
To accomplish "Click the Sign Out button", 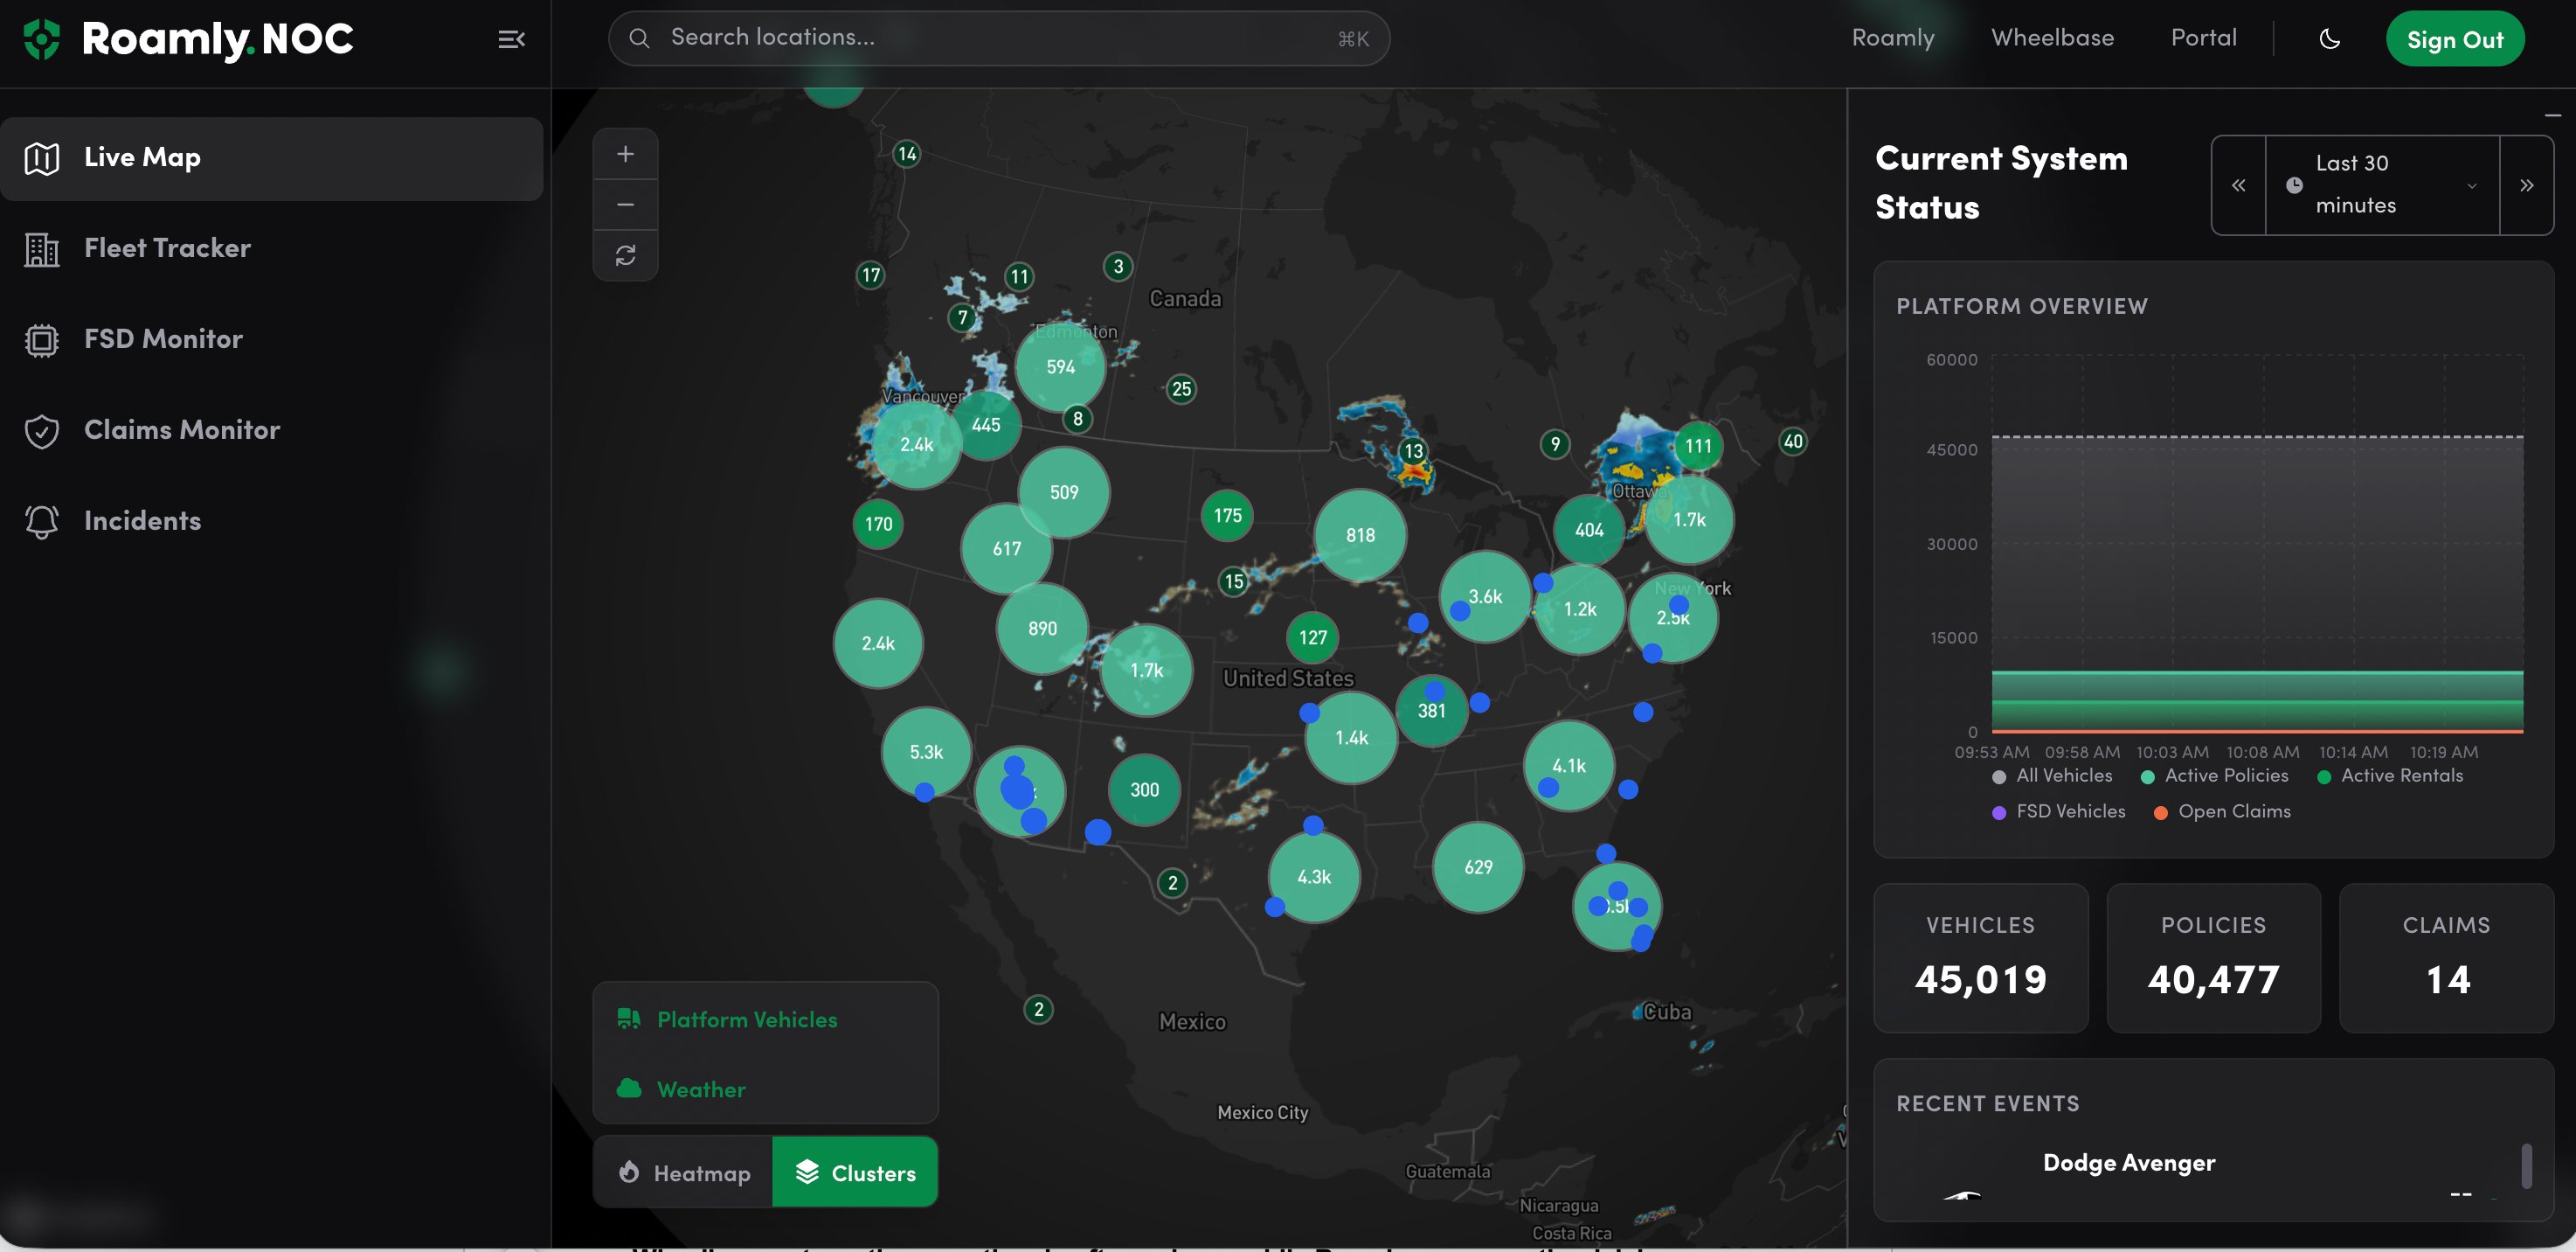I will 2454,39.
